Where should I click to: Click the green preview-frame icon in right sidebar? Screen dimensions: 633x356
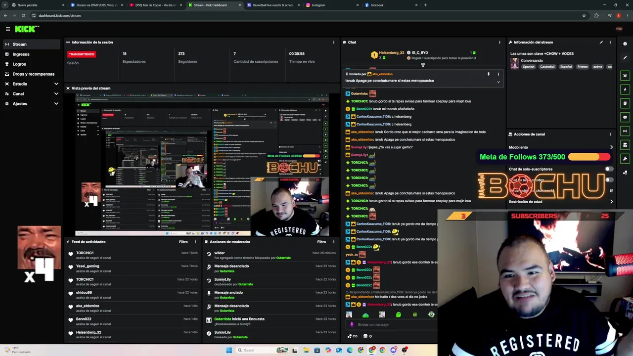625,76
